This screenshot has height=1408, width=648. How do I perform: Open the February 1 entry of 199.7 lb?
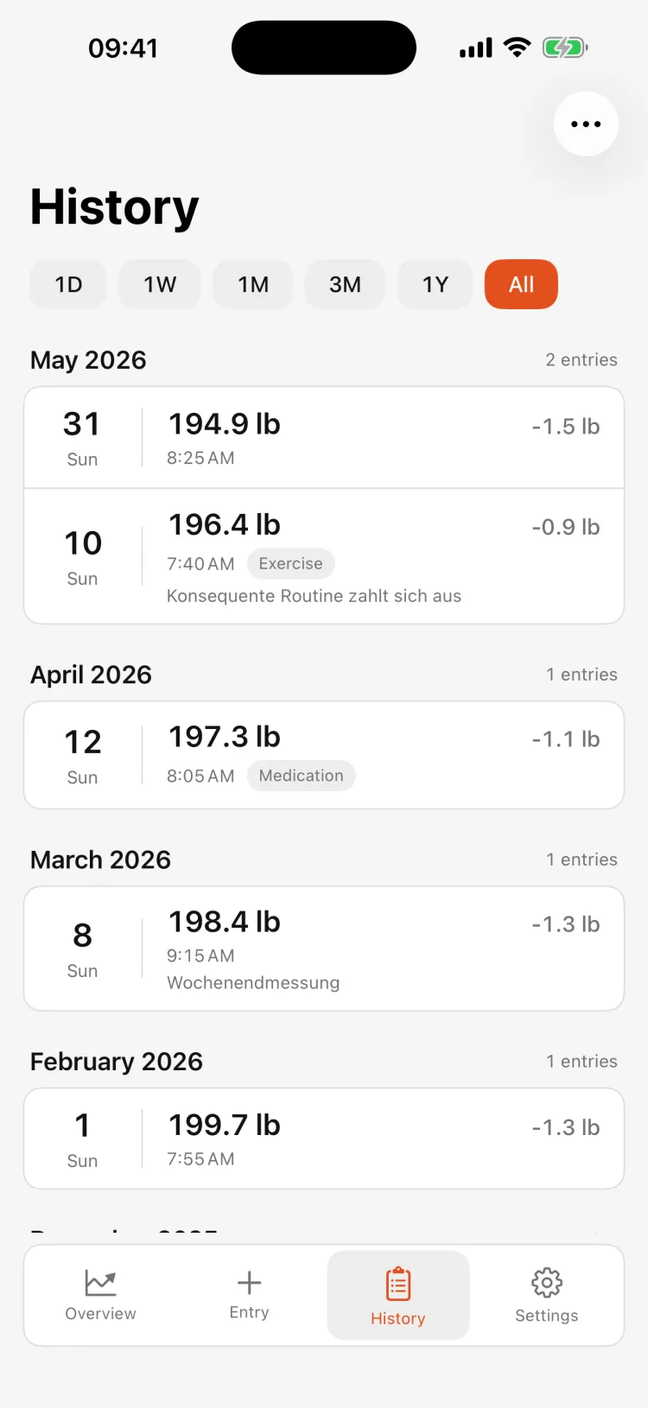click(x=324, y=1138)
